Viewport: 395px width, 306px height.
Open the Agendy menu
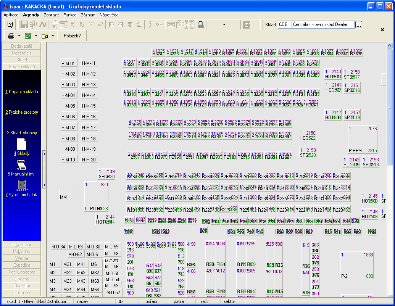tap(31, 15)
